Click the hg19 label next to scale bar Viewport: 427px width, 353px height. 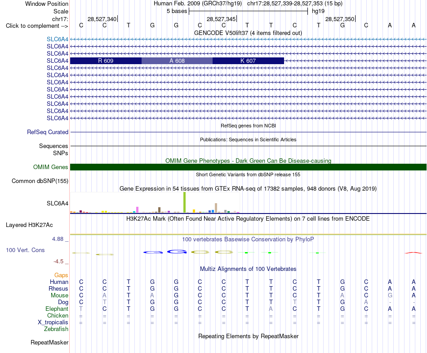(318, 11)
